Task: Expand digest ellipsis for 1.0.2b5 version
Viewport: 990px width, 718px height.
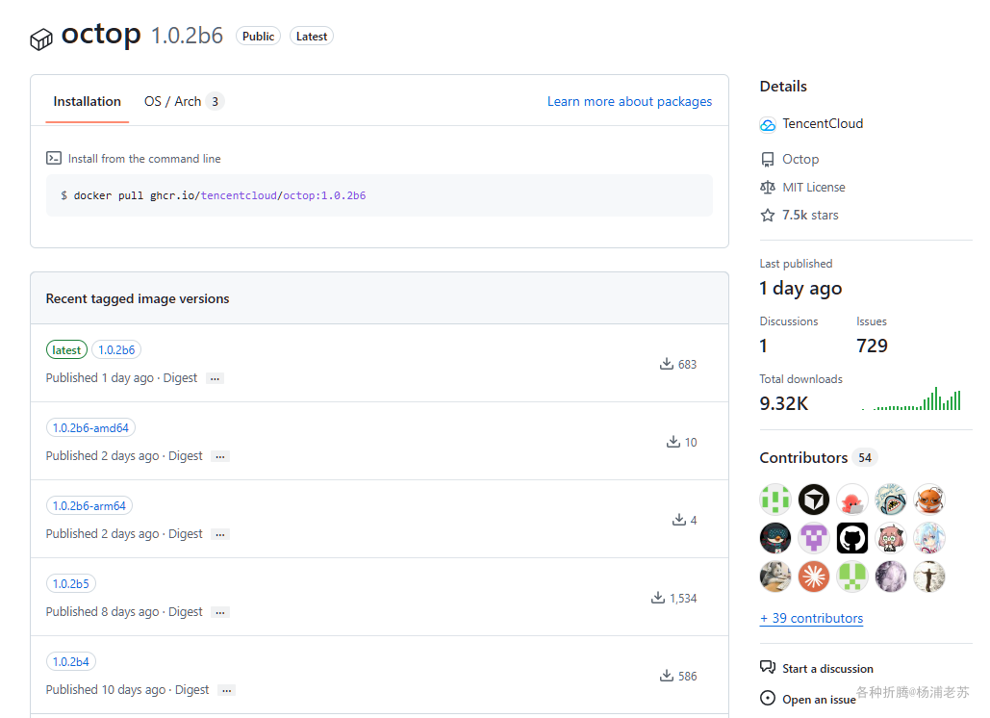Action: coord(219,612)
